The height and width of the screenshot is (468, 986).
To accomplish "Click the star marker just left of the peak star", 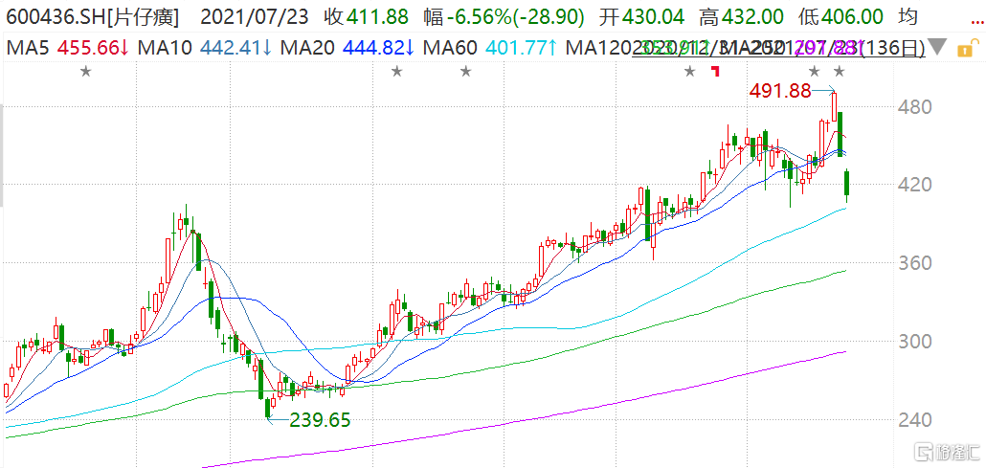I will (815, 71).
